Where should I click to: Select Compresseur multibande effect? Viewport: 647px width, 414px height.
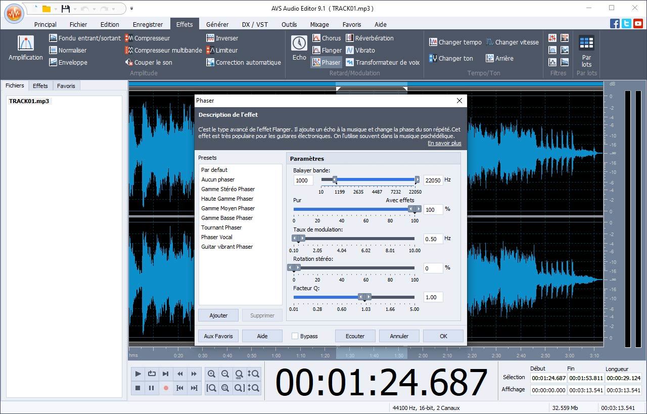[x=163, y=50]
